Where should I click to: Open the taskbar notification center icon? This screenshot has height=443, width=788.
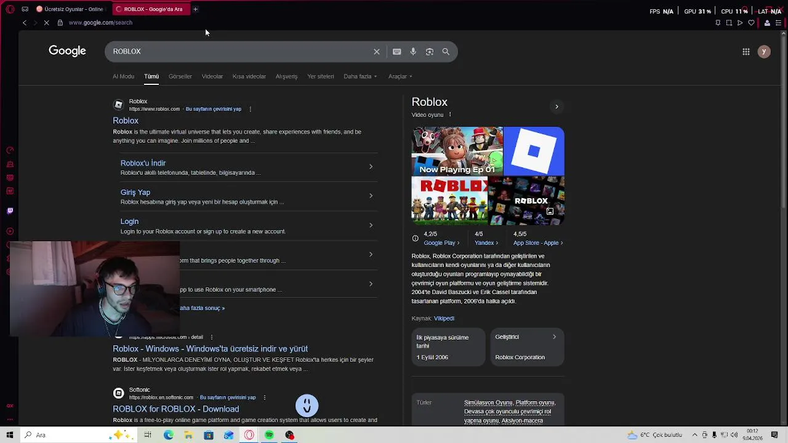tap(775, 435)
